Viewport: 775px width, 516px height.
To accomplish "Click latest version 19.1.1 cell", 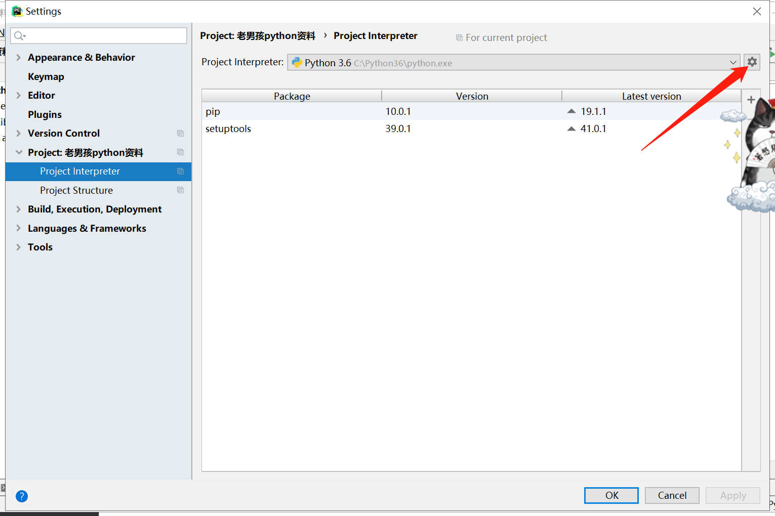I will (593, 111).
